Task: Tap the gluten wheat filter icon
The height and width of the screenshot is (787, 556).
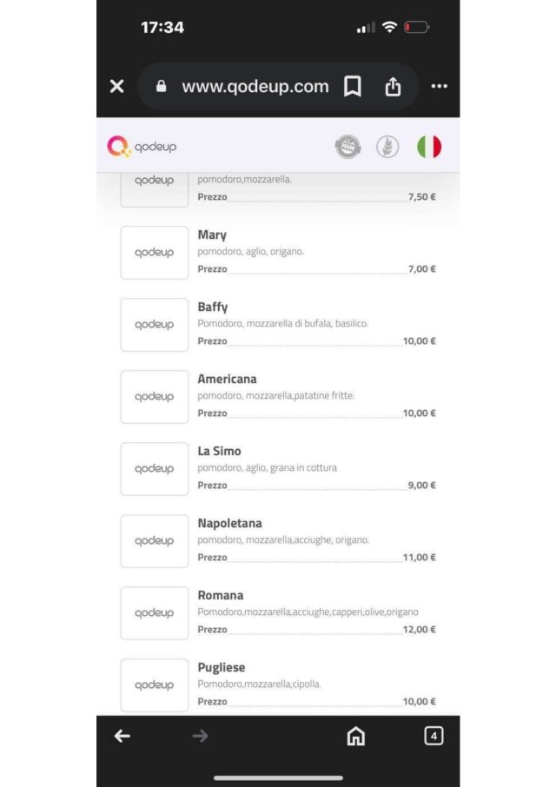Action: pos(387,147)
